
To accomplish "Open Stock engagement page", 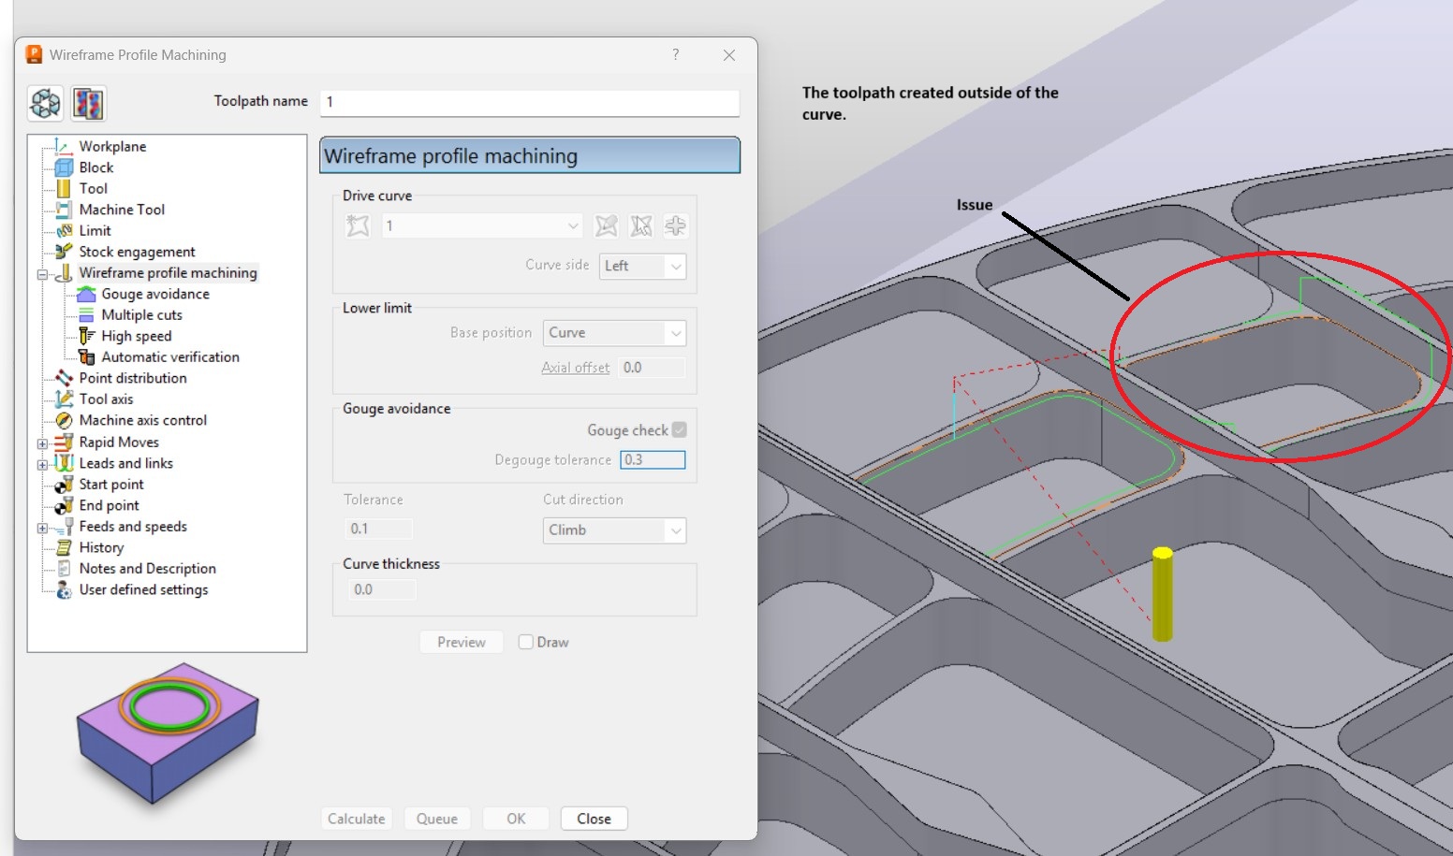I will tap(137, 252).
